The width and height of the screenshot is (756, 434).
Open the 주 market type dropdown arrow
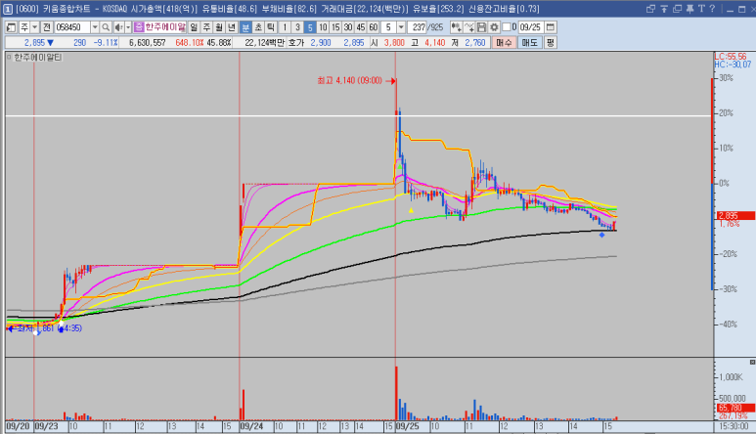tap(34, 27)
